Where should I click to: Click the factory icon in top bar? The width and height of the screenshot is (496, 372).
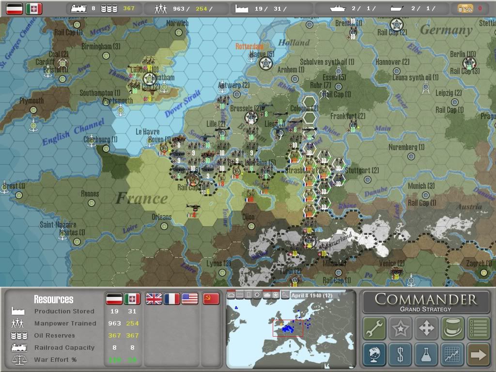[x=242, y=9]
